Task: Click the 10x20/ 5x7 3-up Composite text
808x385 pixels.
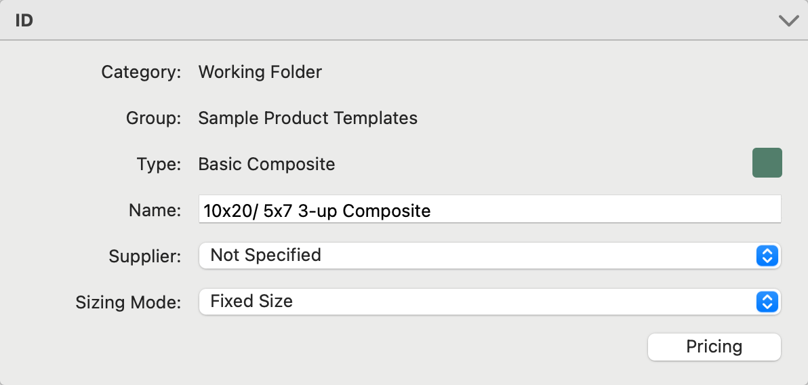Action: point(317,211)
